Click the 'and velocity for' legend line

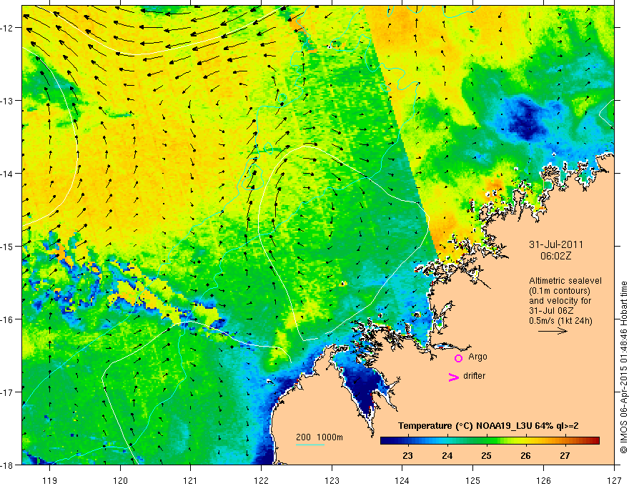coord(560,301)
